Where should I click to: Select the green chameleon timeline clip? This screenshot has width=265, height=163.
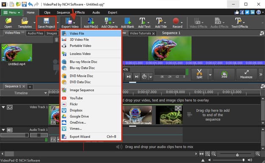(169, 115)
